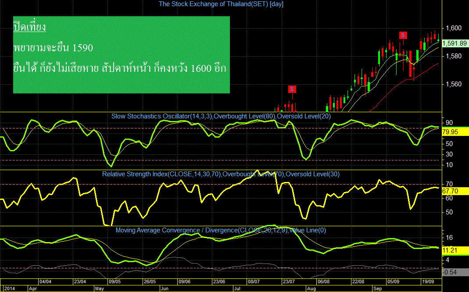Click the 1,560 price axis label
The width and height of the screenshot is (469, 292).
click(454, 84)
